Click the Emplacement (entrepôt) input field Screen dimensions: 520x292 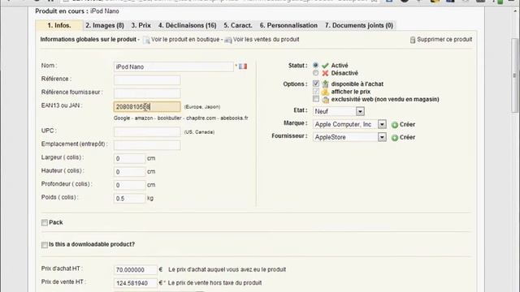pos(147,145)
